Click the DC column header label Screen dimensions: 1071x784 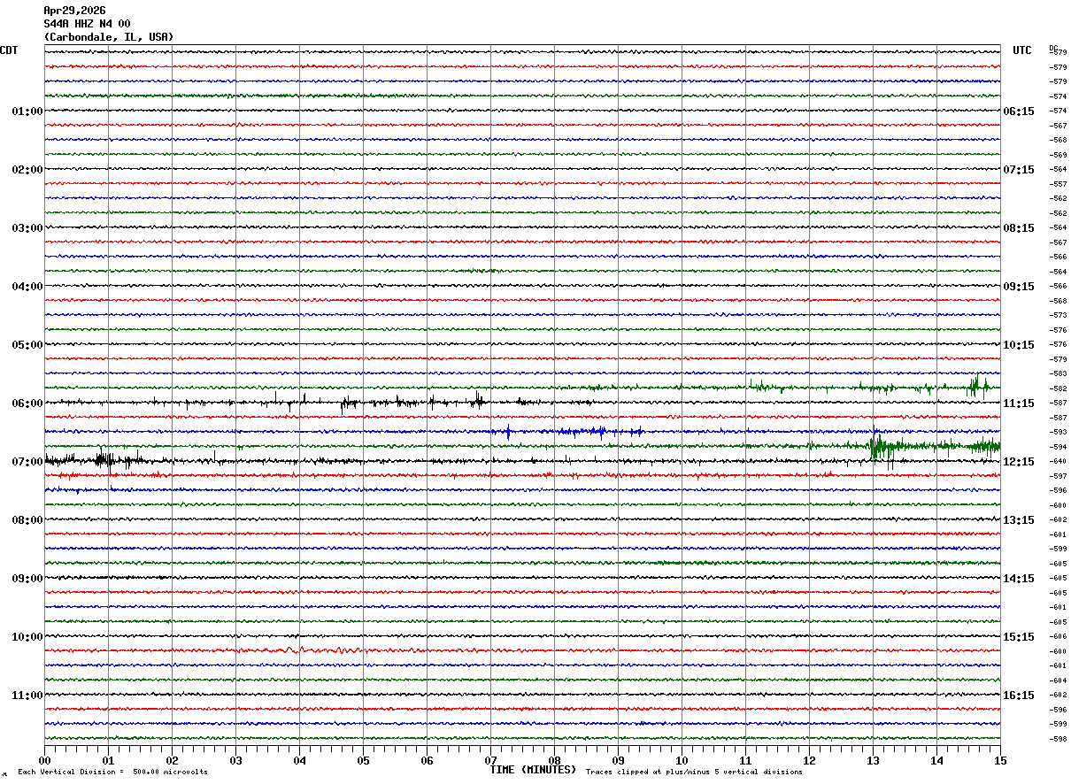pos(1053,49)
